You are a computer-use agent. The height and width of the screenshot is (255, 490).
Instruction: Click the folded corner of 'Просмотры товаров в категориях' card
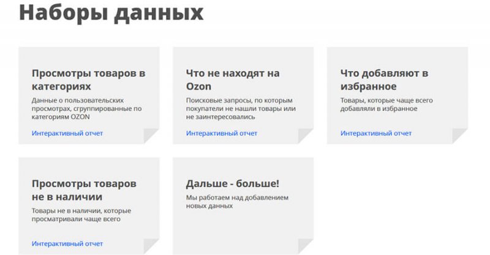point(152,136)
